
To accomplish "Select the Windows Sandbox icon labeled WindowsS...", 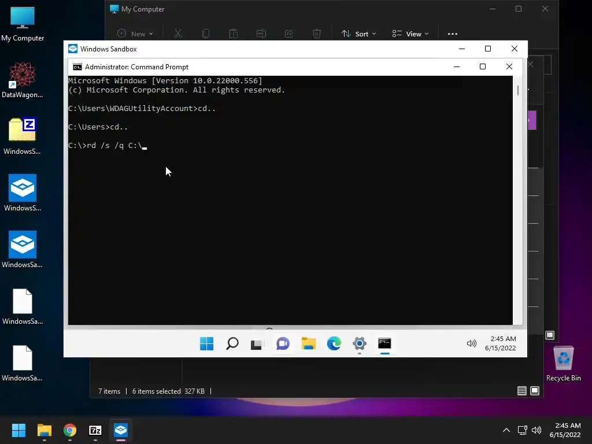I will 23,193.
